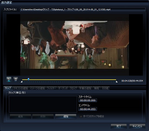
Task: Open the オーディオ tab
Action: [x=63, y=88]
